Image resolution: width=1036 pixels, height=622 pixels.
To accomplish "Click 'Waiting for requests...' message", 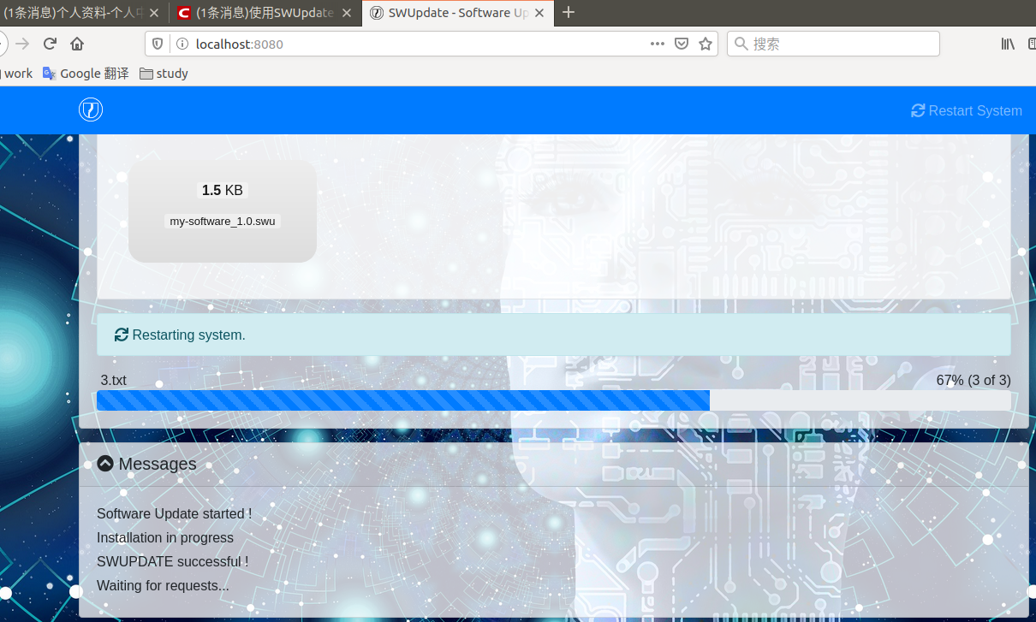I will [163, 585].
